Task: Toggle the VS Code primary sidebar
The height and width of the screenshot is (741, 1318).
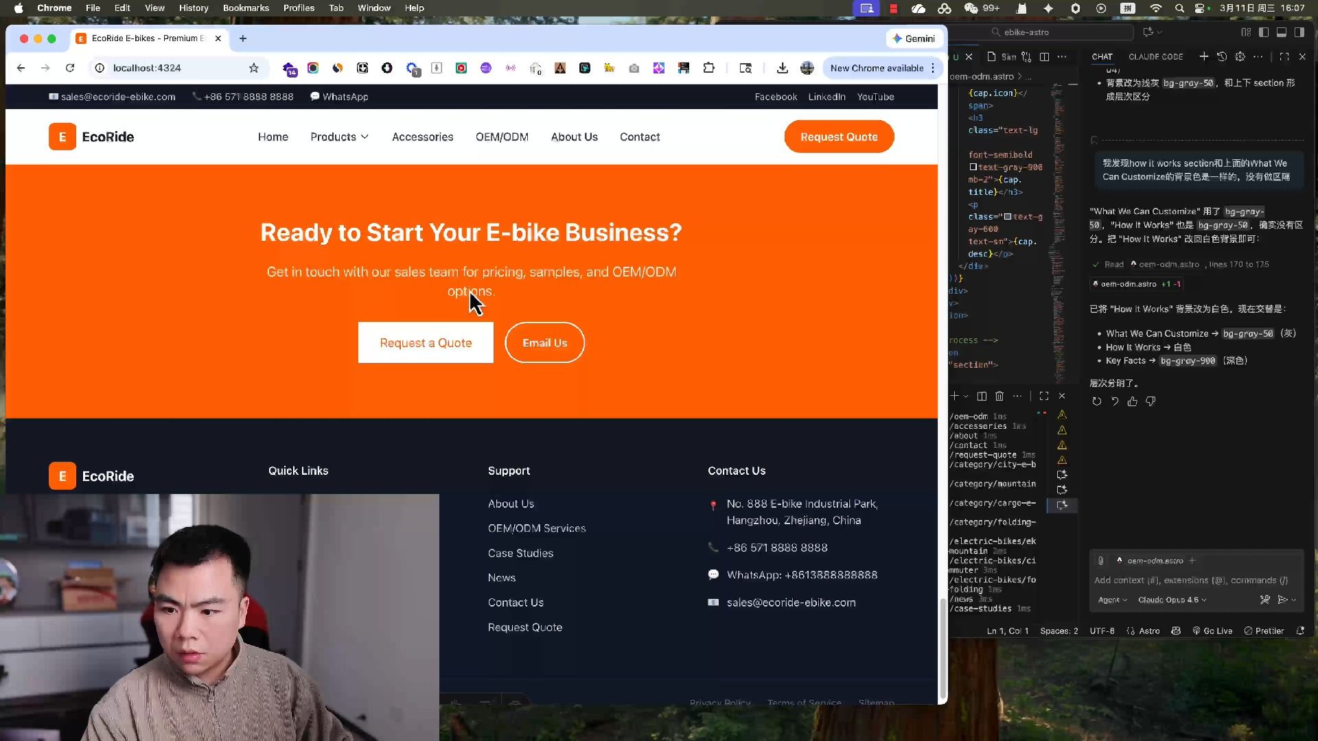Action: click(1264, 32)
